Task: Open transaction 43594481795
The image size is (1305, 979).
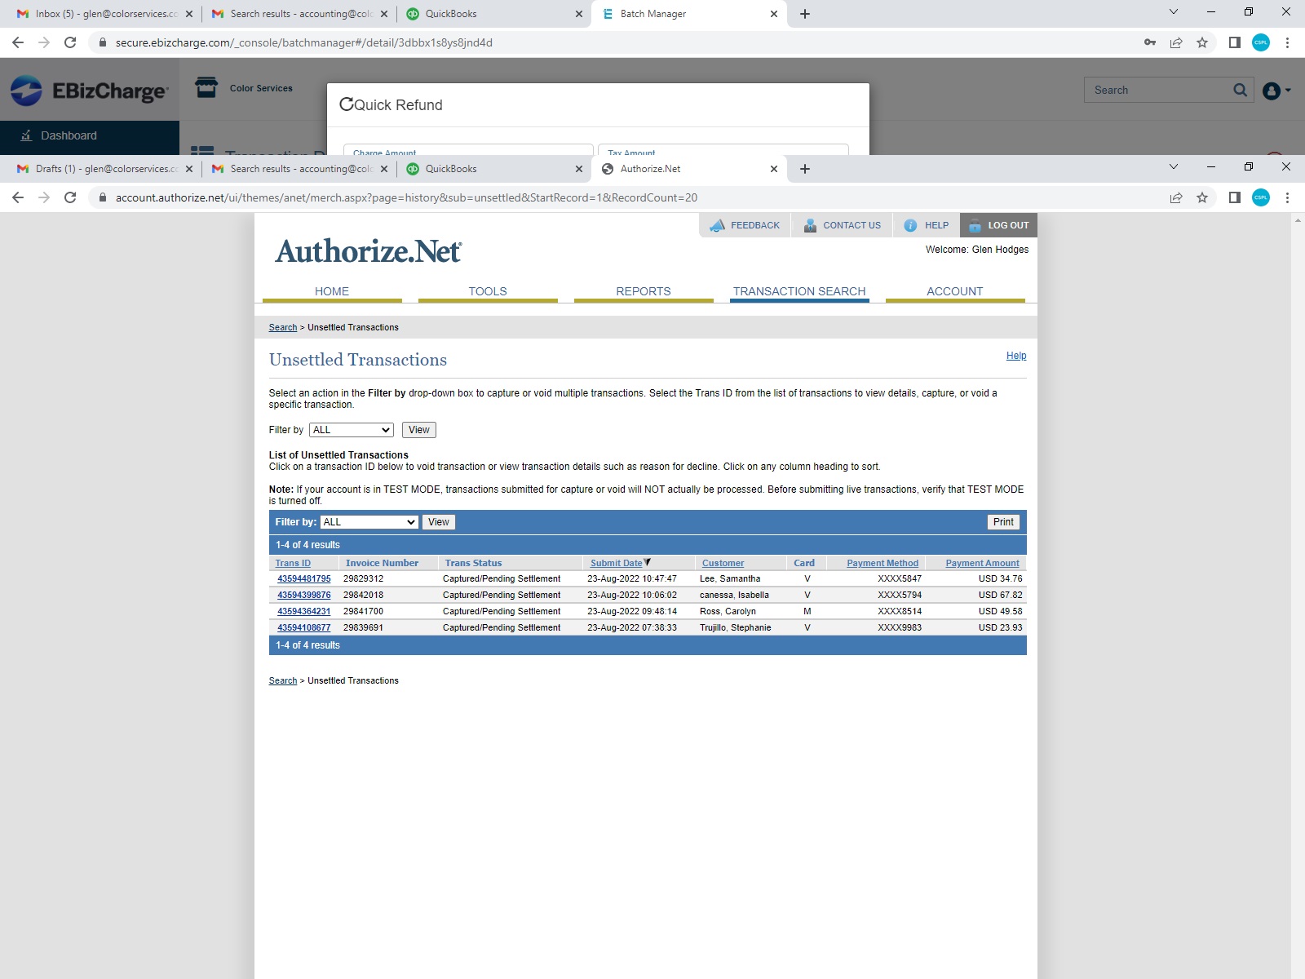Action: click(303, 579)
